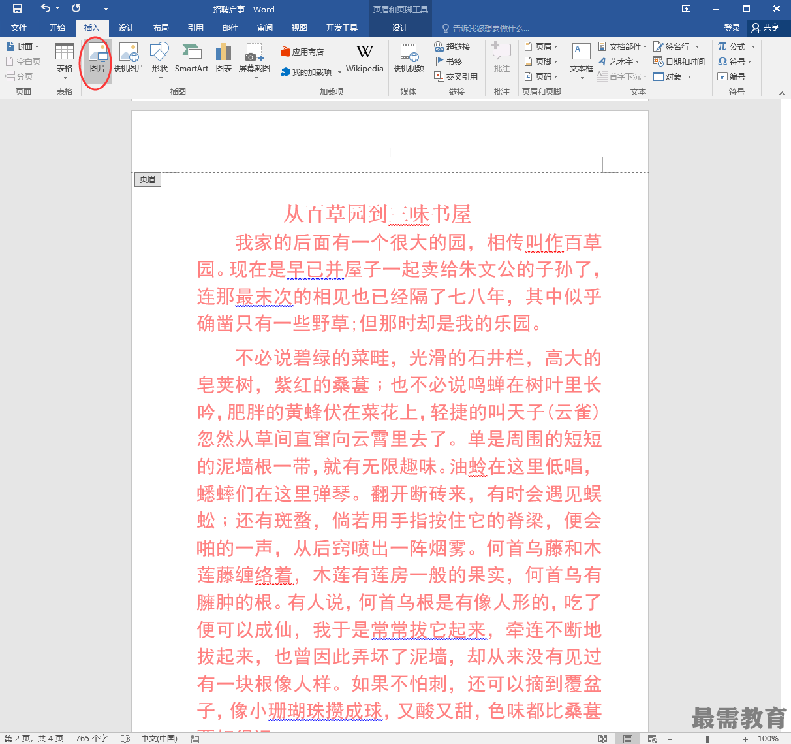Open Header & Footer Tools Design tab
This screenshot has height=744, width=791.
pos(400,28)
